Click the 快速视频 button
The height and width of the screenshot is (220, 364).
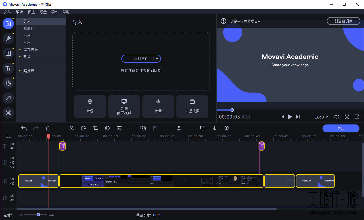[192, 107]
